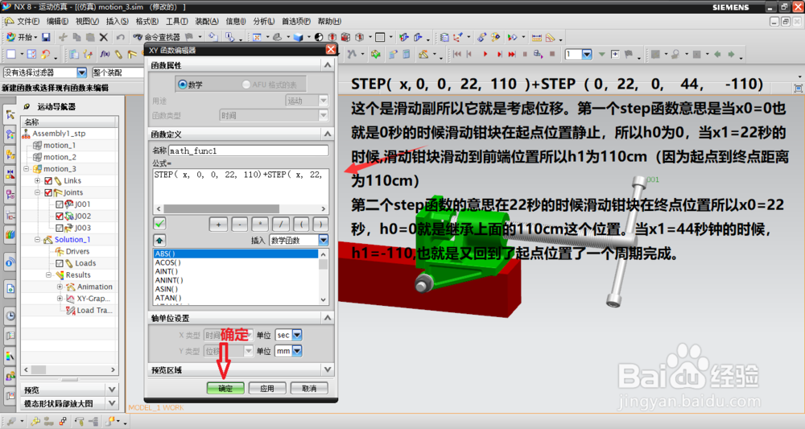The width and height of the screenshot is (805, 429).
Task: Click the Step forward one frame icon
Action: tap(498, 54)
